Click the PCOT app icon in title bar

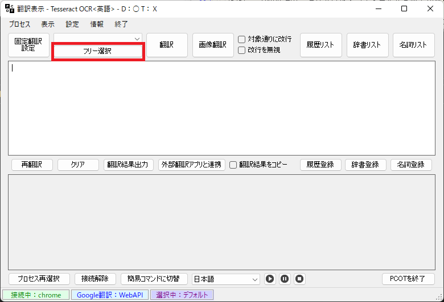10,9
